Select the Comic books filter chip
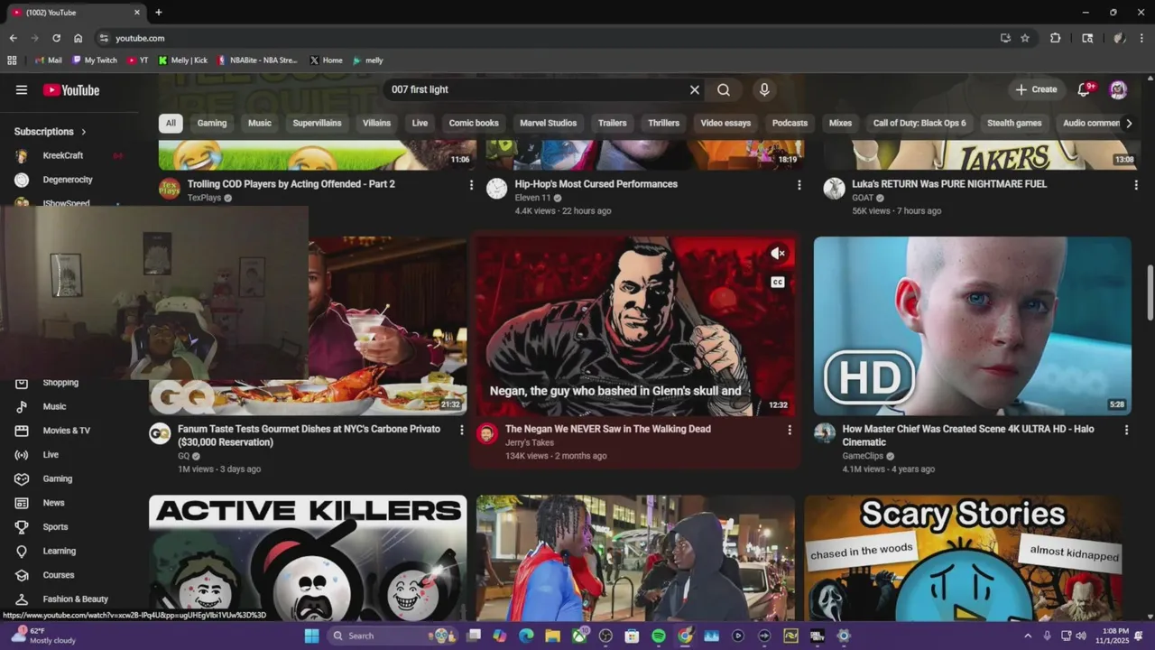This screenshot has width=1155, height=650. tap(474, 123)
